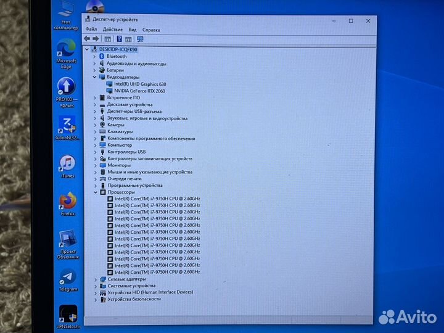Screen dimensions: 444x333
Task: Open VPNSatoshi desktop icon
Action: pos(68,317)
